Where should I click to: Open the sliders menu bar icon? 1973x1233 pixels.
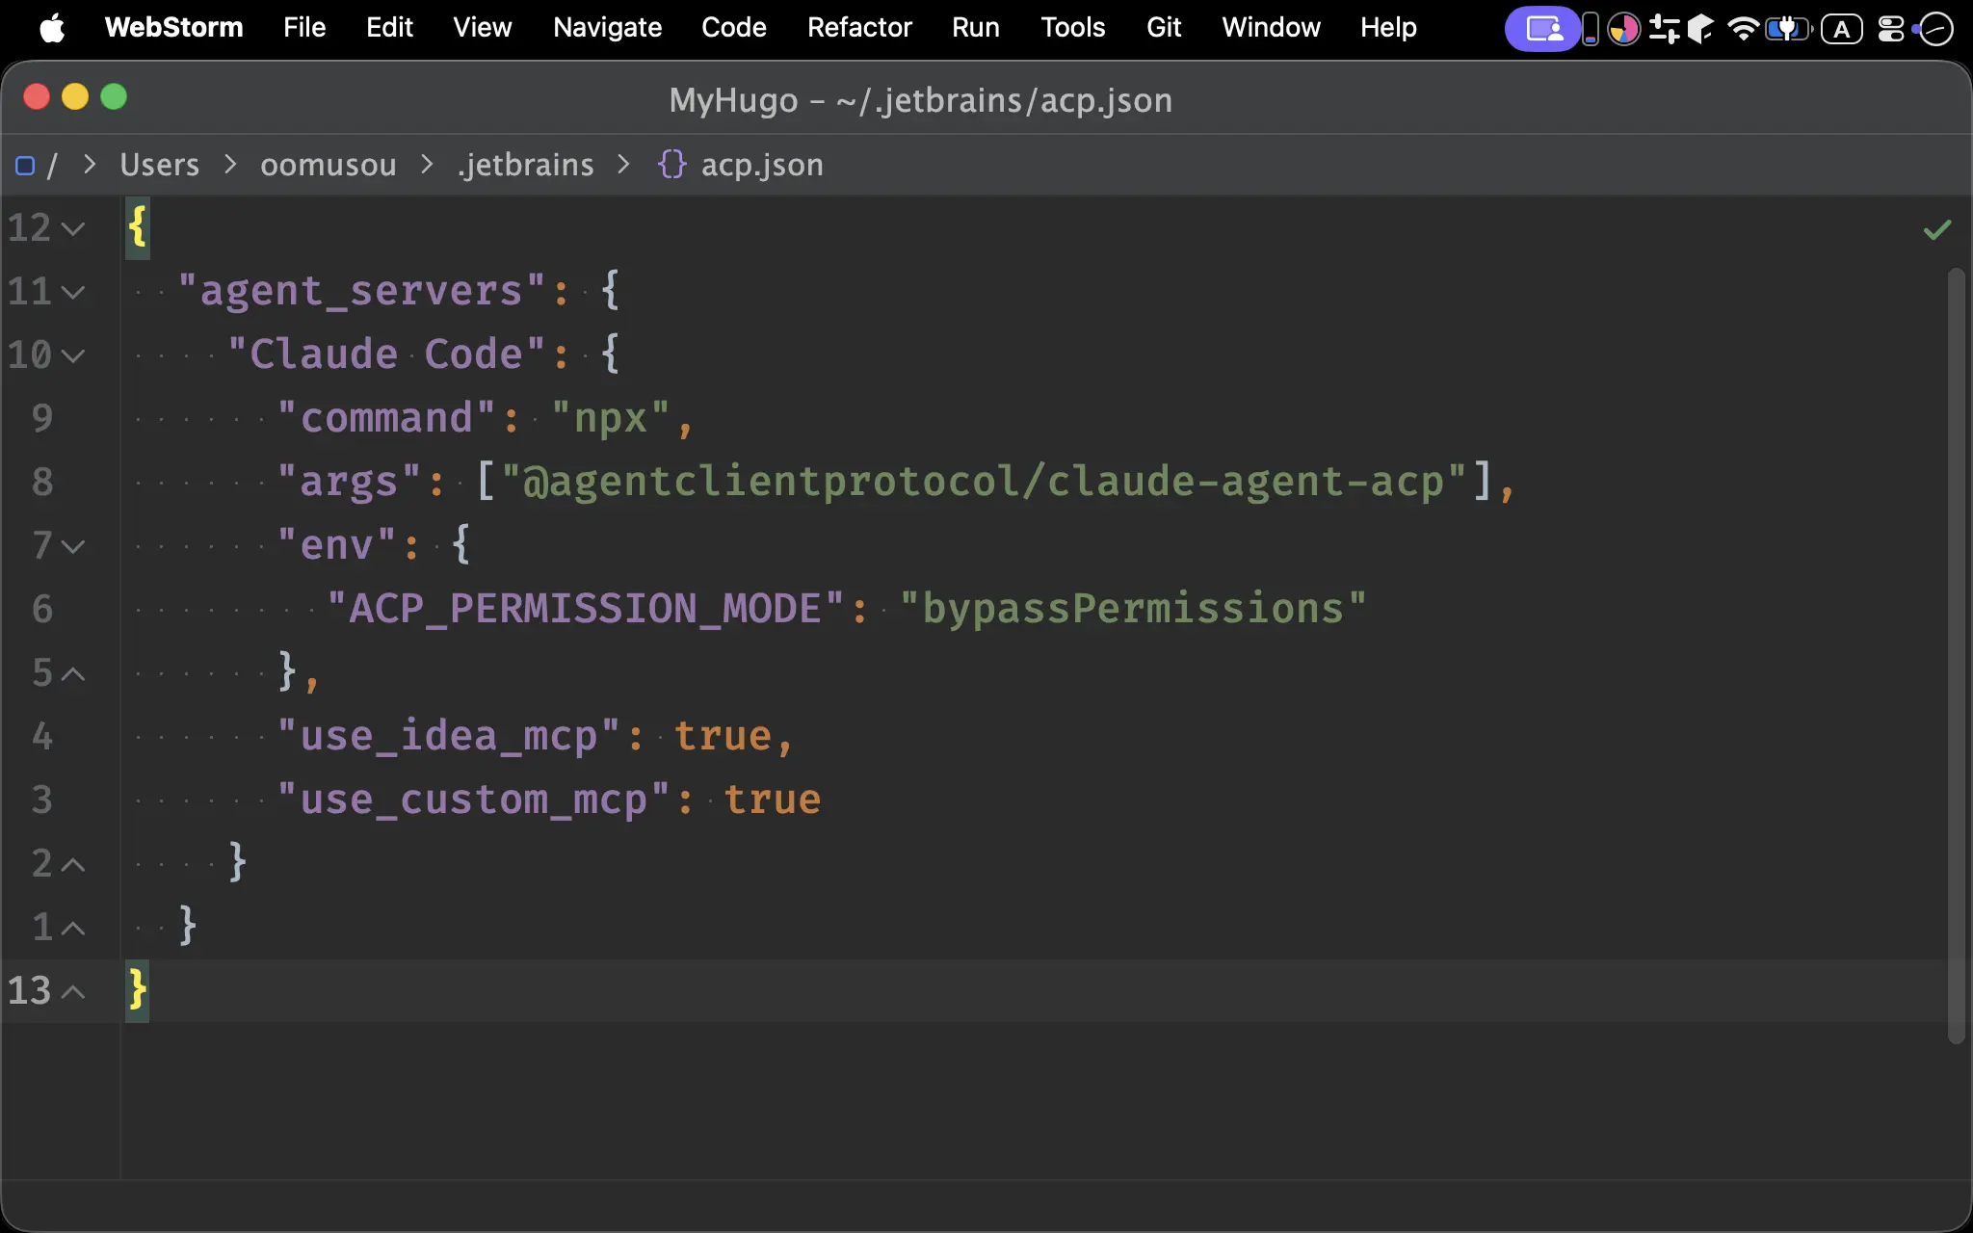pos(1664,28)
